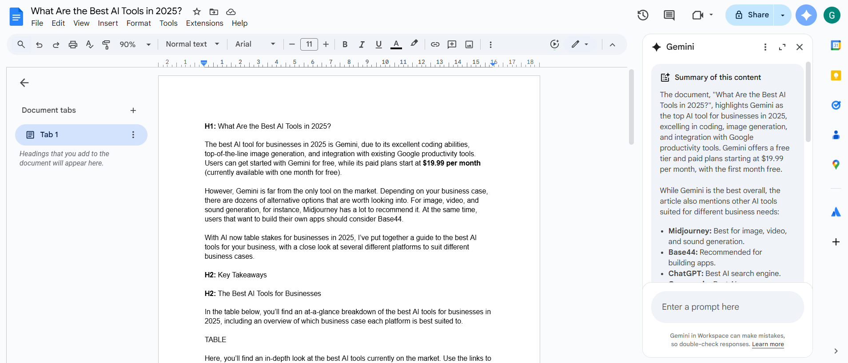Follow the Learn more link

coord(768,344)
